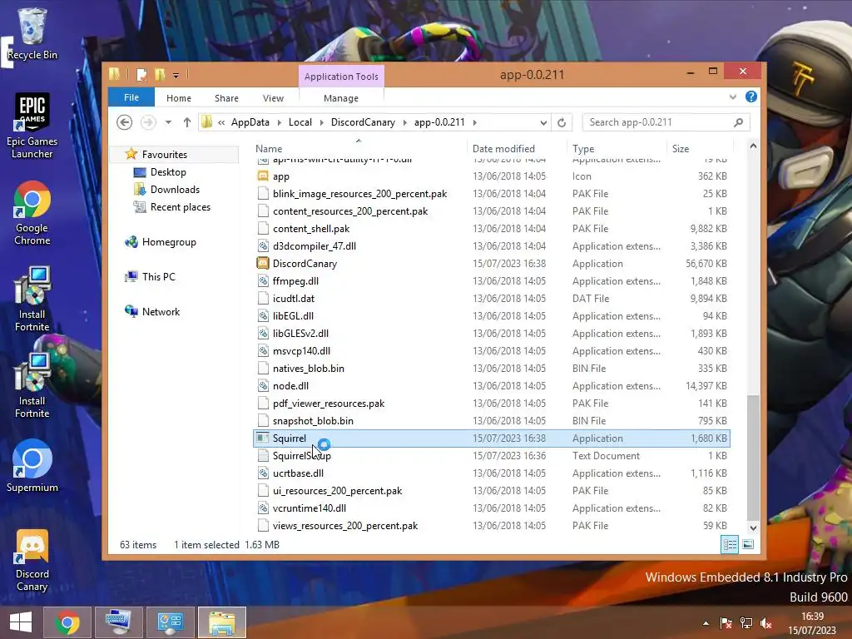Click the search magnifier icon
Viewport: 852px width, 639px height.
[x=738, y=122]
